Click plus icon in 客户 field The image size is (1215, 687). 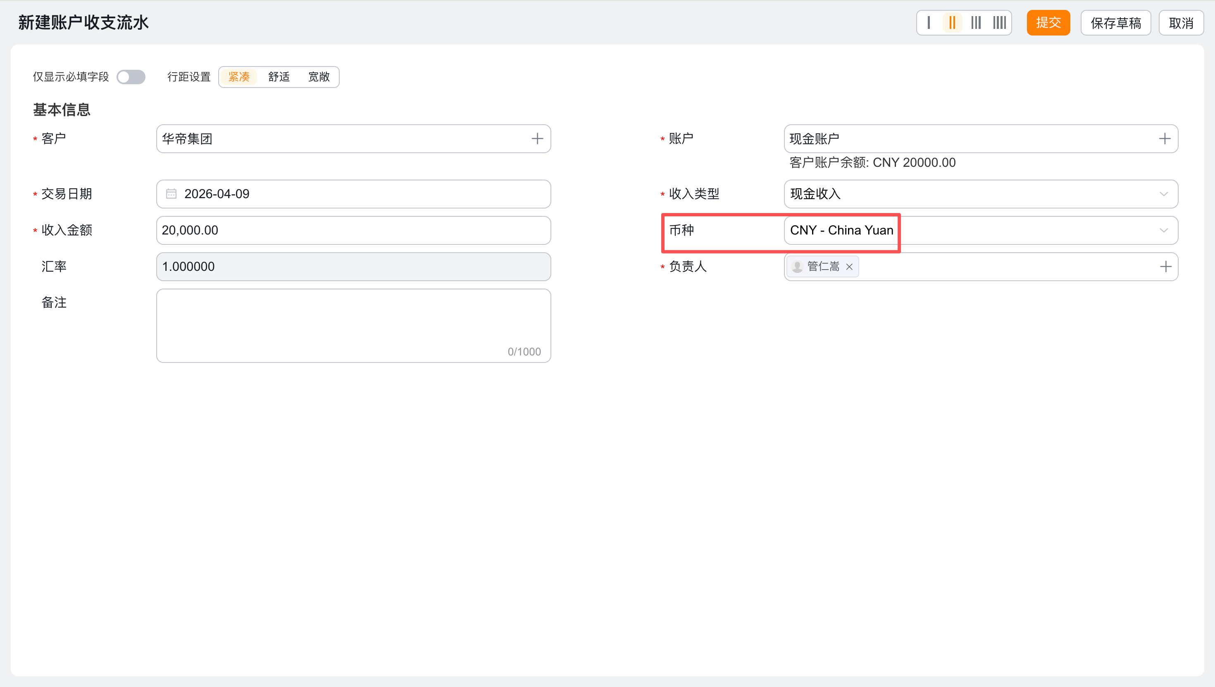tap(537, 139)
